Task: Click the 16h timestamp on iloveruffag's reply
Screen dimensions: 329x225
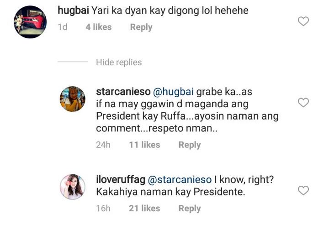Action: [x=103, y=208]
